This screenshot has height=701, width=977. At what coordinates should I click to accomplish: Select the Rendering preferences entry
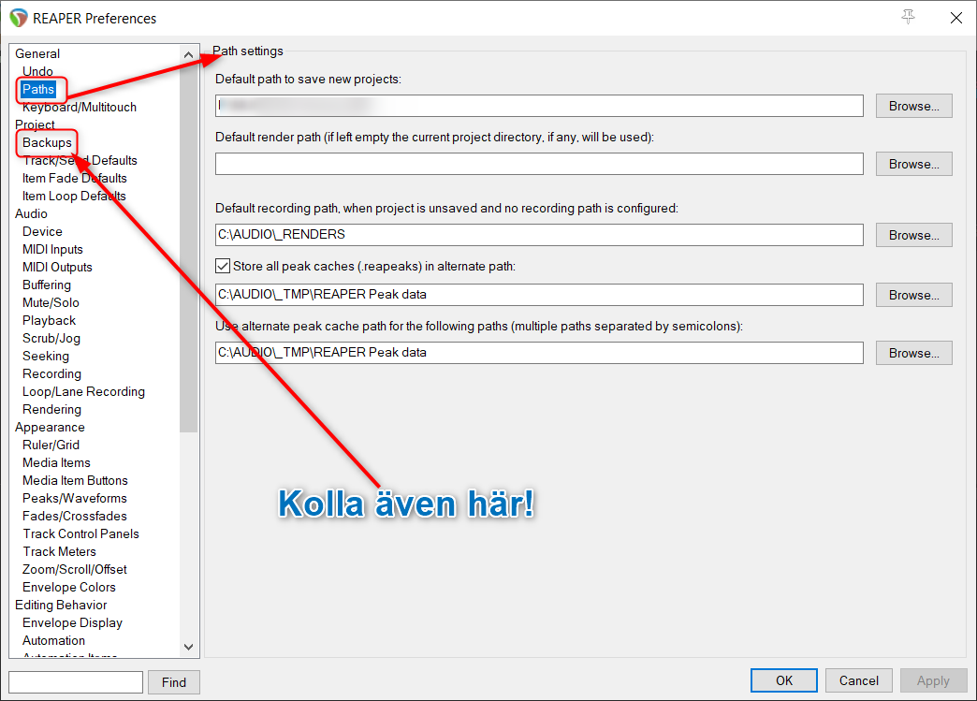[x=51, y=409]
